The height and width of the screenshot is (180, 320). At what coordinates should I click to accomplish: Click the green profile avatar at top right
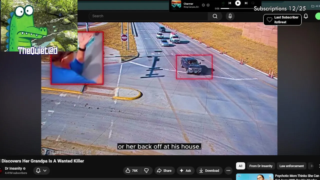click(318, 16)
